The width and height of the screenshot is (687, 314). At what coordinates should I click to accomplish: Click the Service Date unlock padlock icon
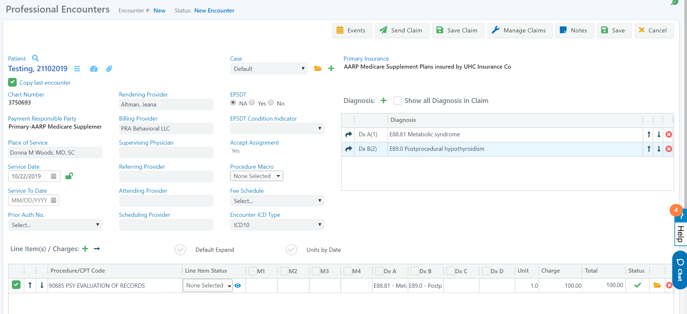[x=69, y=176]
